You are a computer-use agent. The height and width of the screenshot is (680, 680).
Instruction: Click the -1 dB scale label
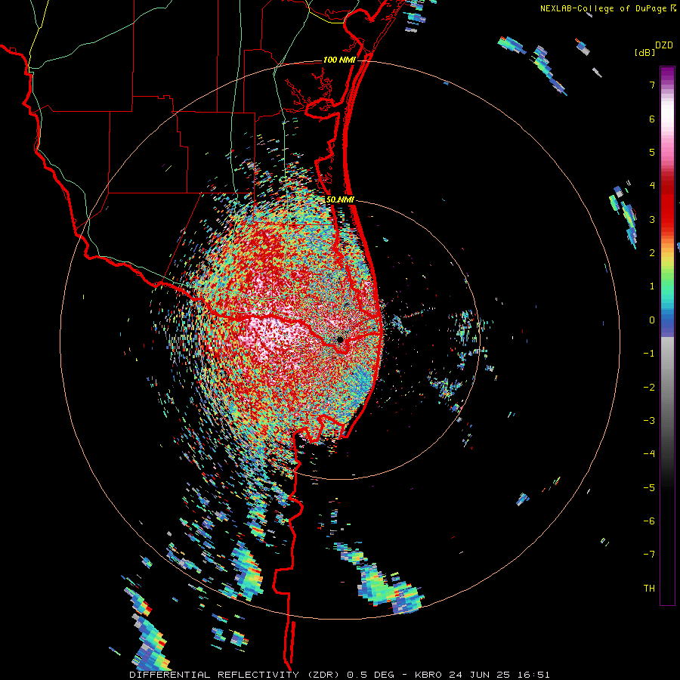(649, 354)
